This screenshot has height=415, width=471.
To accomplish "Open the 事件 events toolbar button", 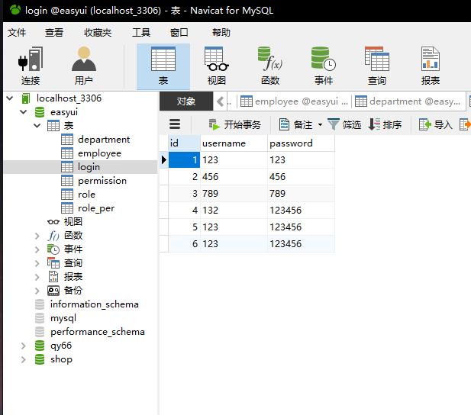I will [324, 66].
